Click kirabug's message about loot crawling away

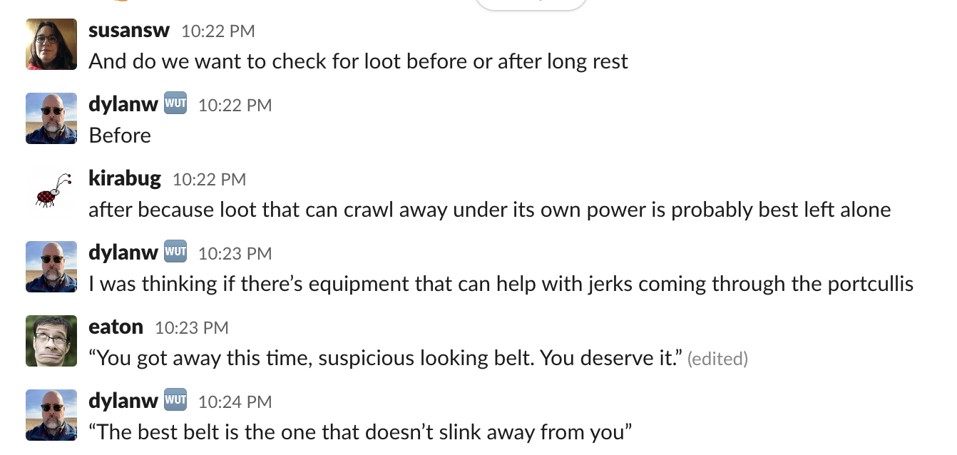point(489,210)
